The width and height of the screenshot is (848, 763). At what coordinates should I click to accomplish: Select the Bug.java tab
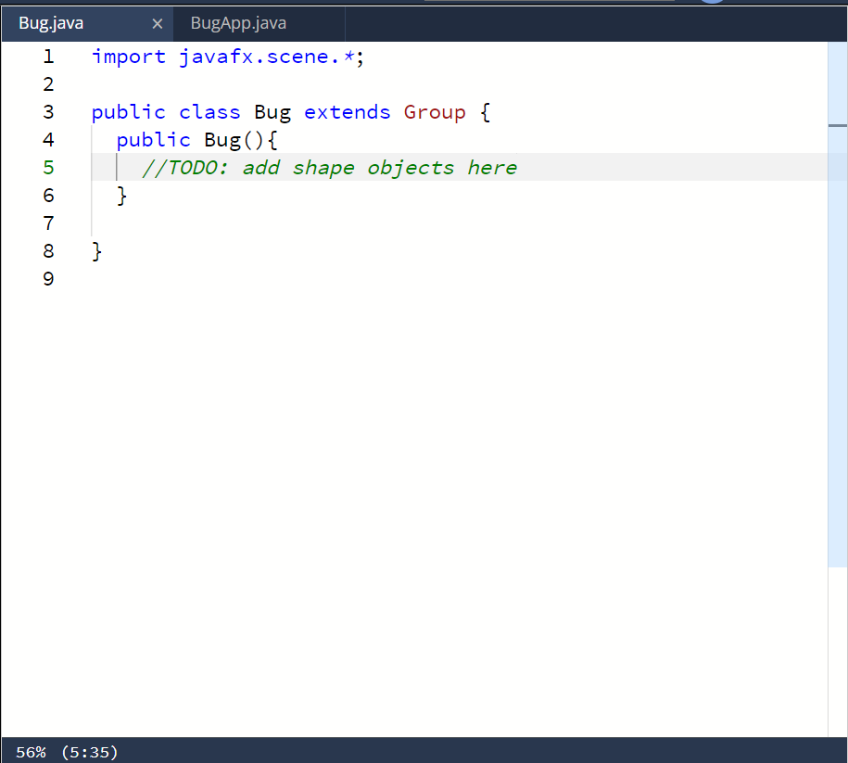51,22
